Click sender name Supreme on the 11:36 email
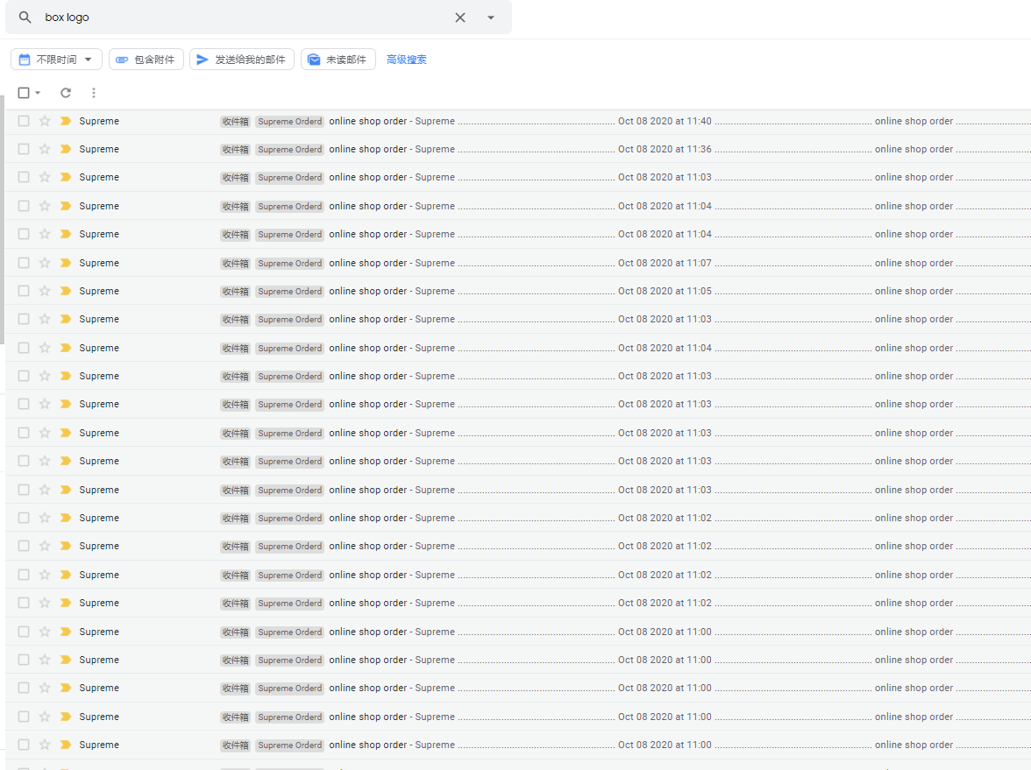This screenshot has height=770, width=1031. (x=99, y=149)
